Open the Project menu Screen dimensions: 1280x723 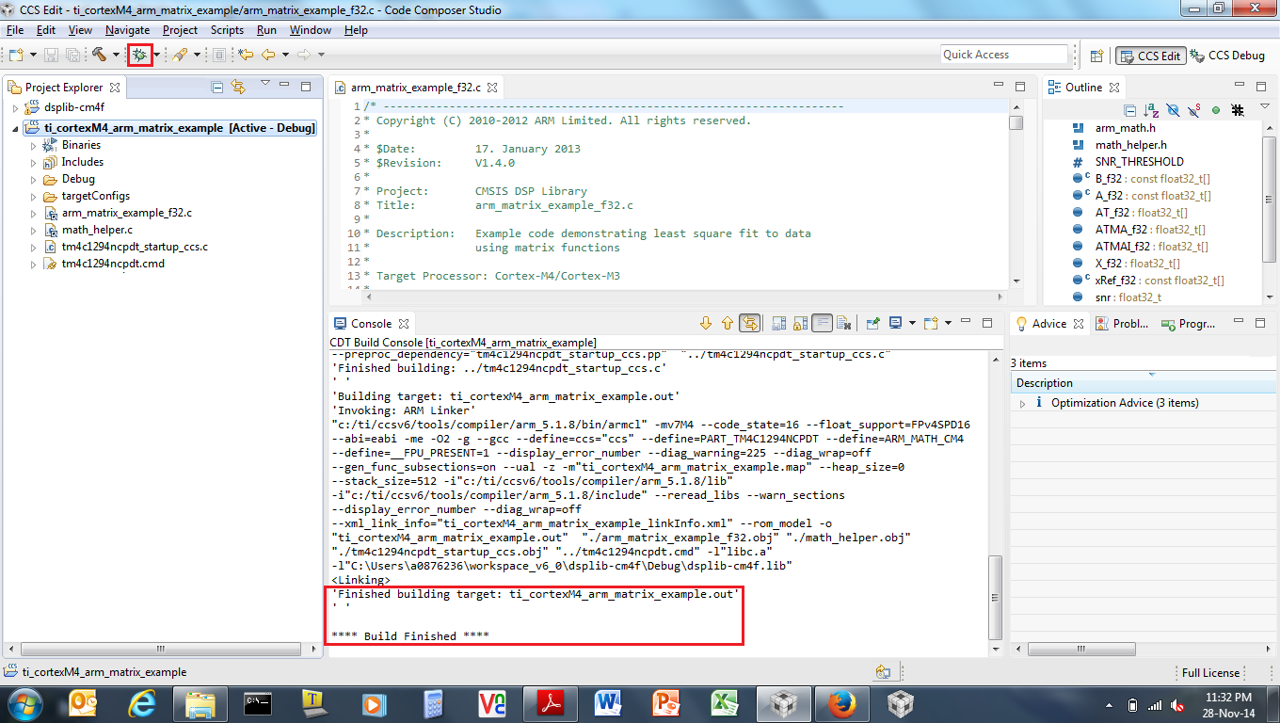pos(180,30)
